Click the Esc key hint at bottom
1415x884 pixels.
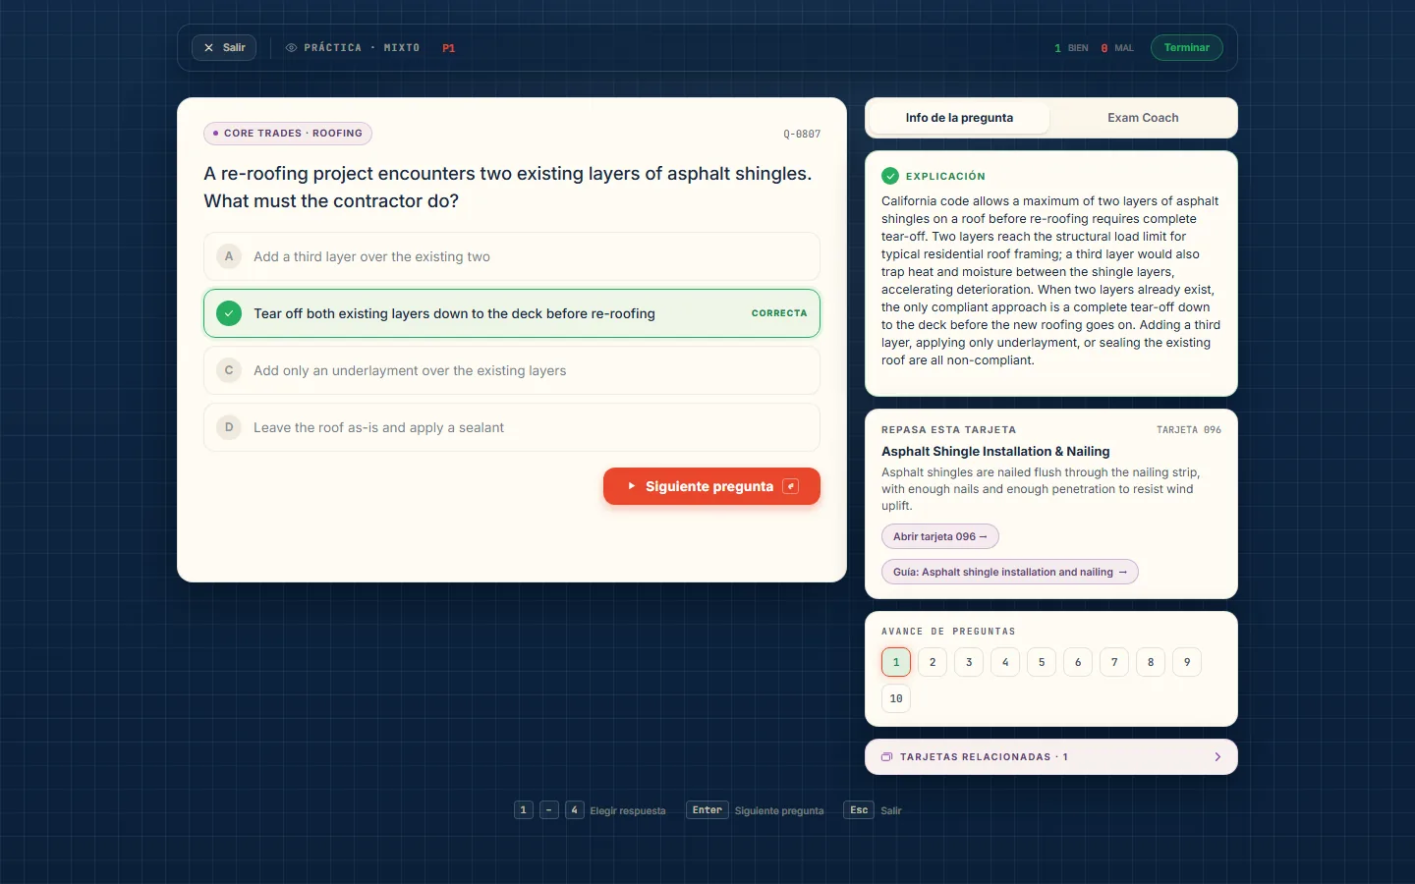click(859, 810)
